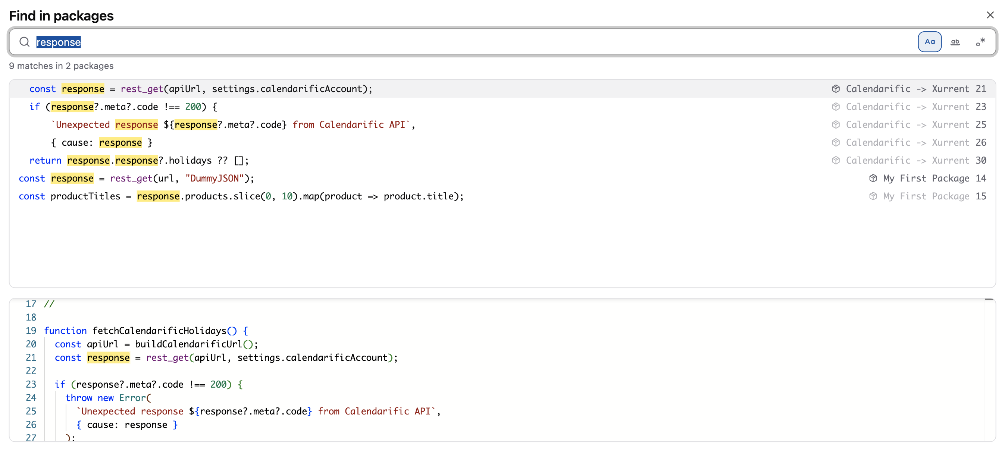Click package icon on Calendarific line 30 row
1005x451 pixels.
click(836, 161)
